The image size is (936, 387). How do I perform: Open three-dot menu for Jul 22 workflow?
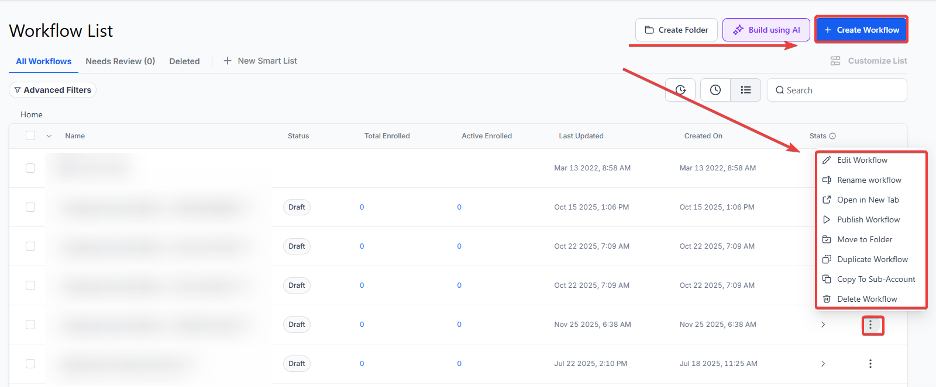(870, 364)
